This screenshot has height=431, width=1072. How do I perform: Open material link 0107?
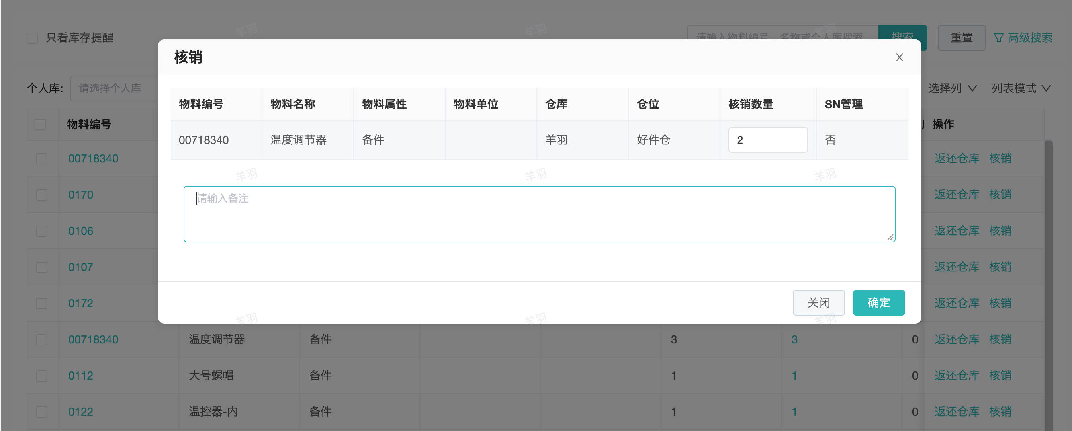pos(81,267)
